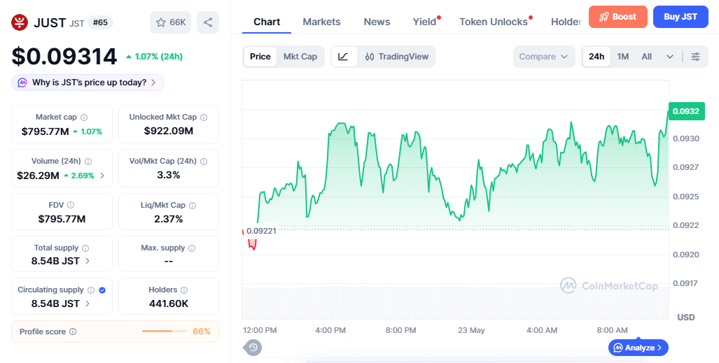Click the Max. supply info icon
Image resolution: width=719 pixels, height=363 pixels.
(192, 248)
